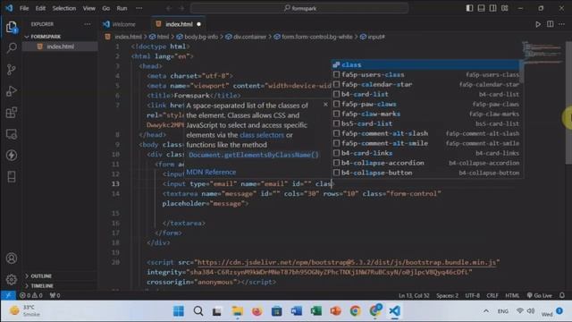The image size is (572, 322).
Task: Select fa5p-claw-marks suggestion
Action: 426,114
